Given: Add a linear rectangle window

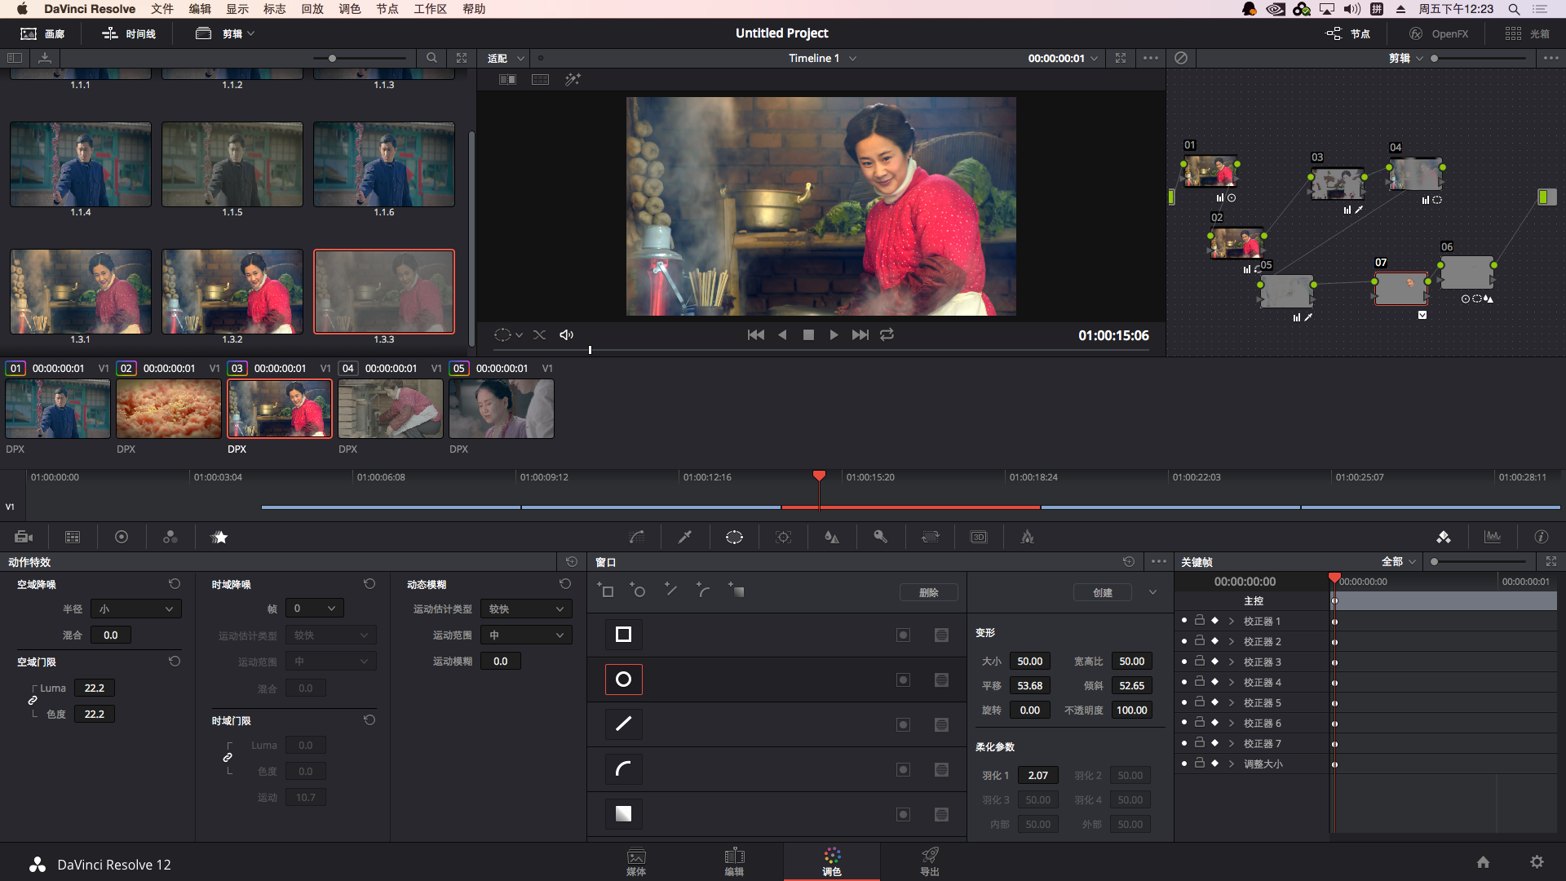Looking at the screenshot, I should (606, 591).
